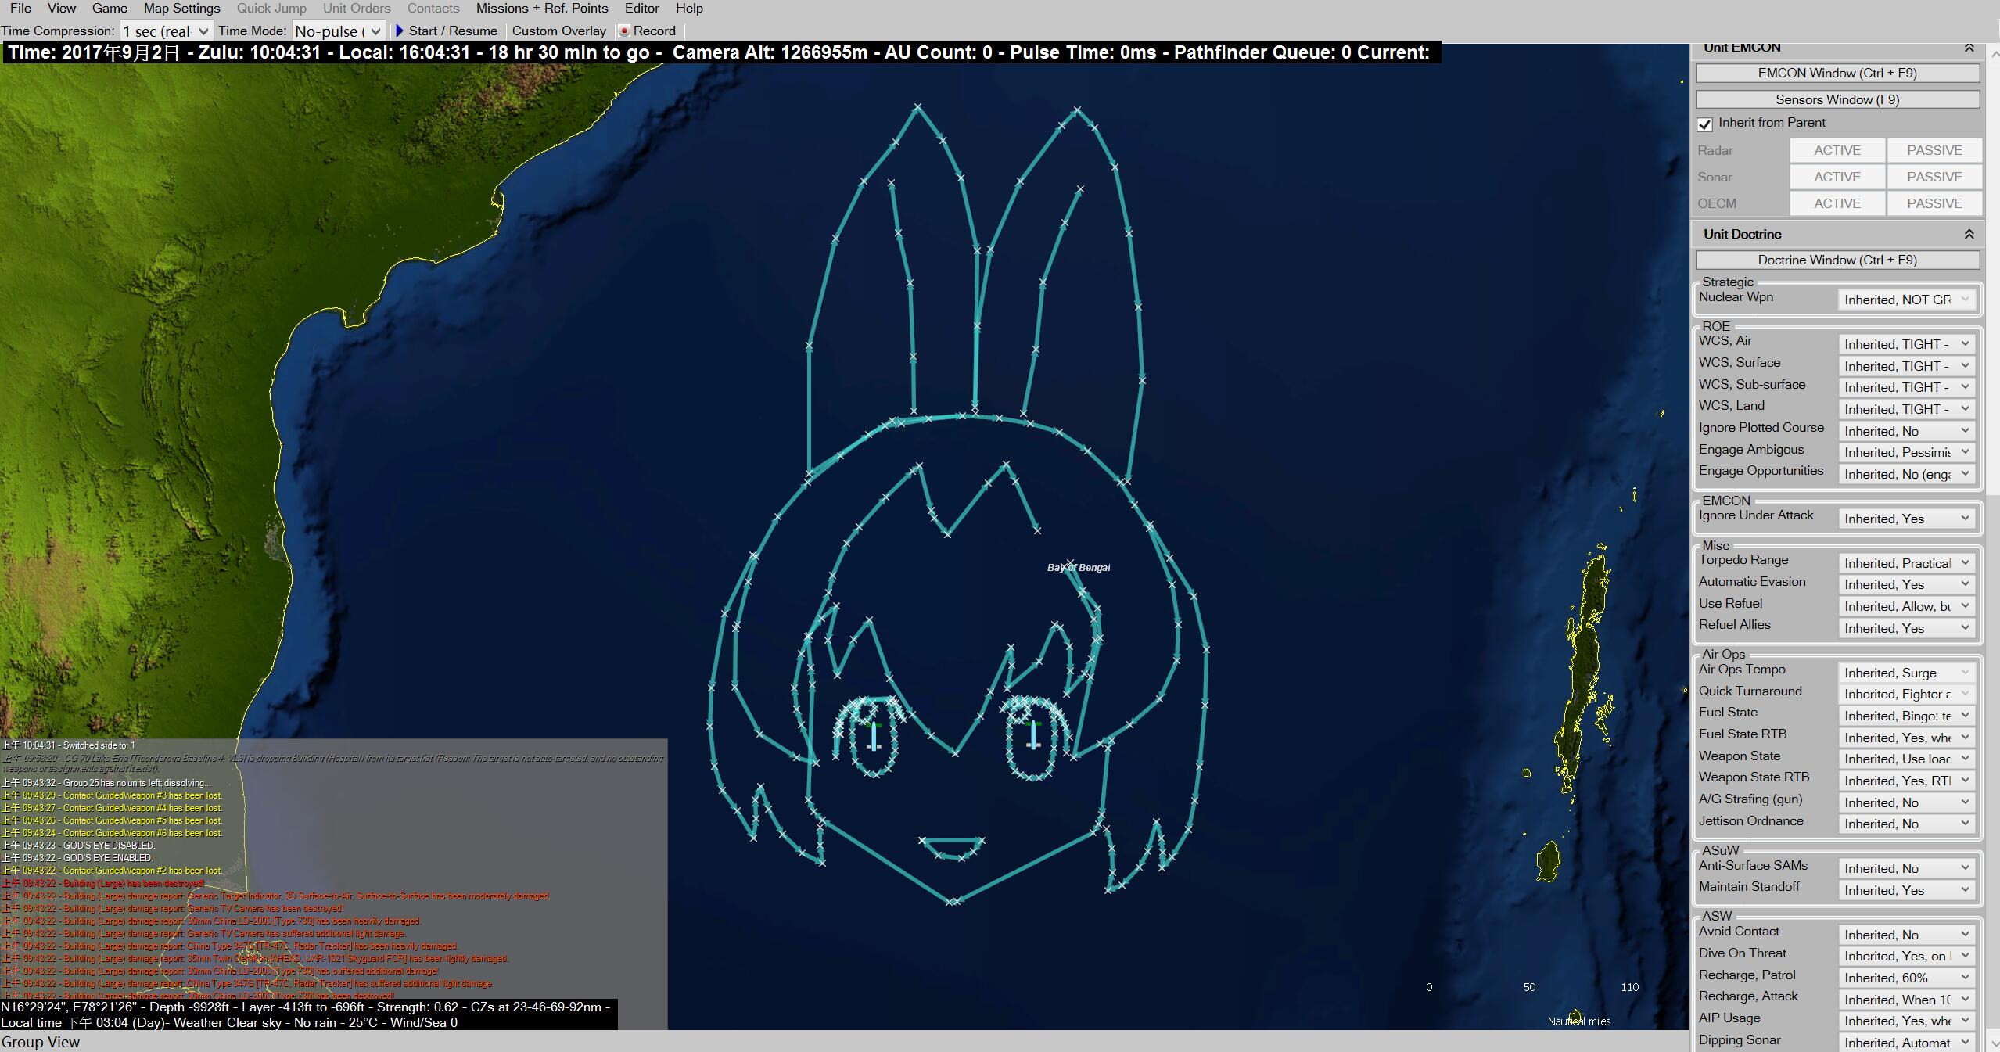Set Radar to ACTIVE
2000x1052 pixels.
tap(1837, 150)
